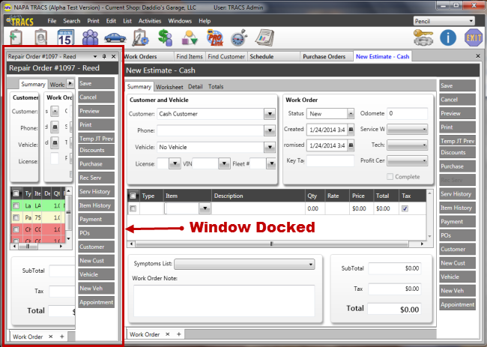Open the clipboard with pen and gear icon
Viewport: 487px width, 347px height.
tap(140, 37)
